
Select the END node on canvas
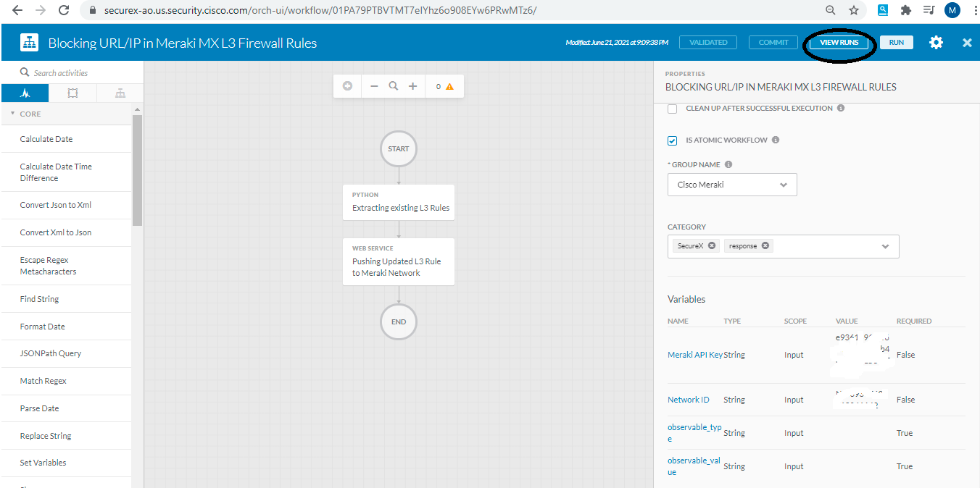[x=399, y=321]
